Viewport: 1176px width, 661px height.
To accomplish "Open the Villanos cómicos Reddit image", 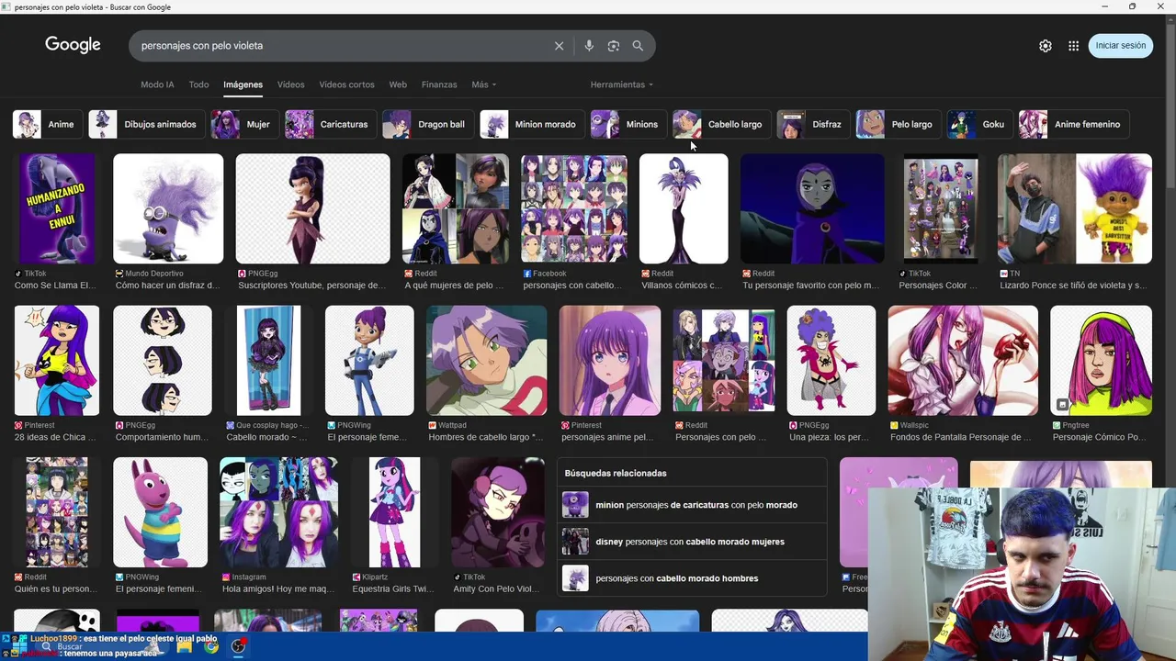I will click(x=684, y=208).
